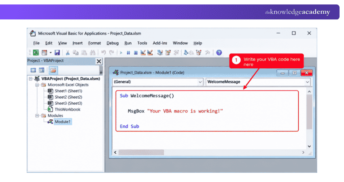
Task: Restore the Module1 (Code) window
Action: [294, 73]
